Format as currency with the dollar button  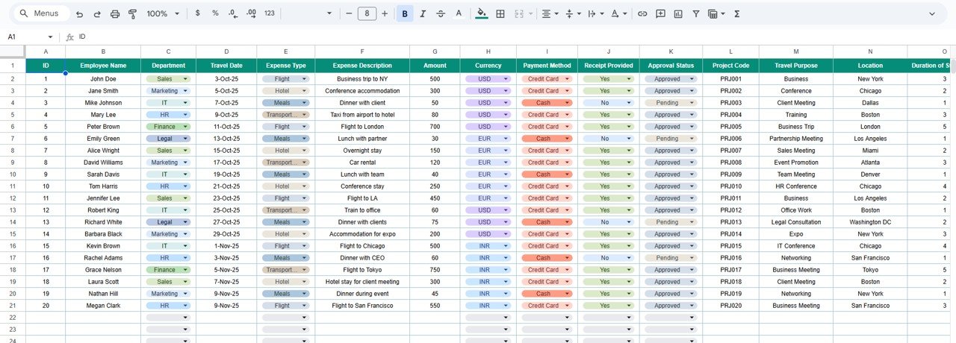(x=197, y=13)
